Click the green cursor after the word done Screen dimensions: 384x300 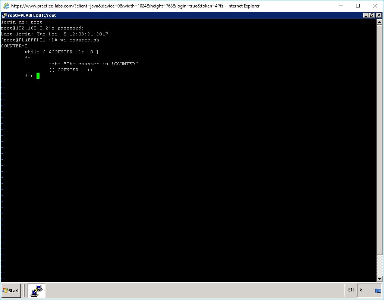[38, 75]
